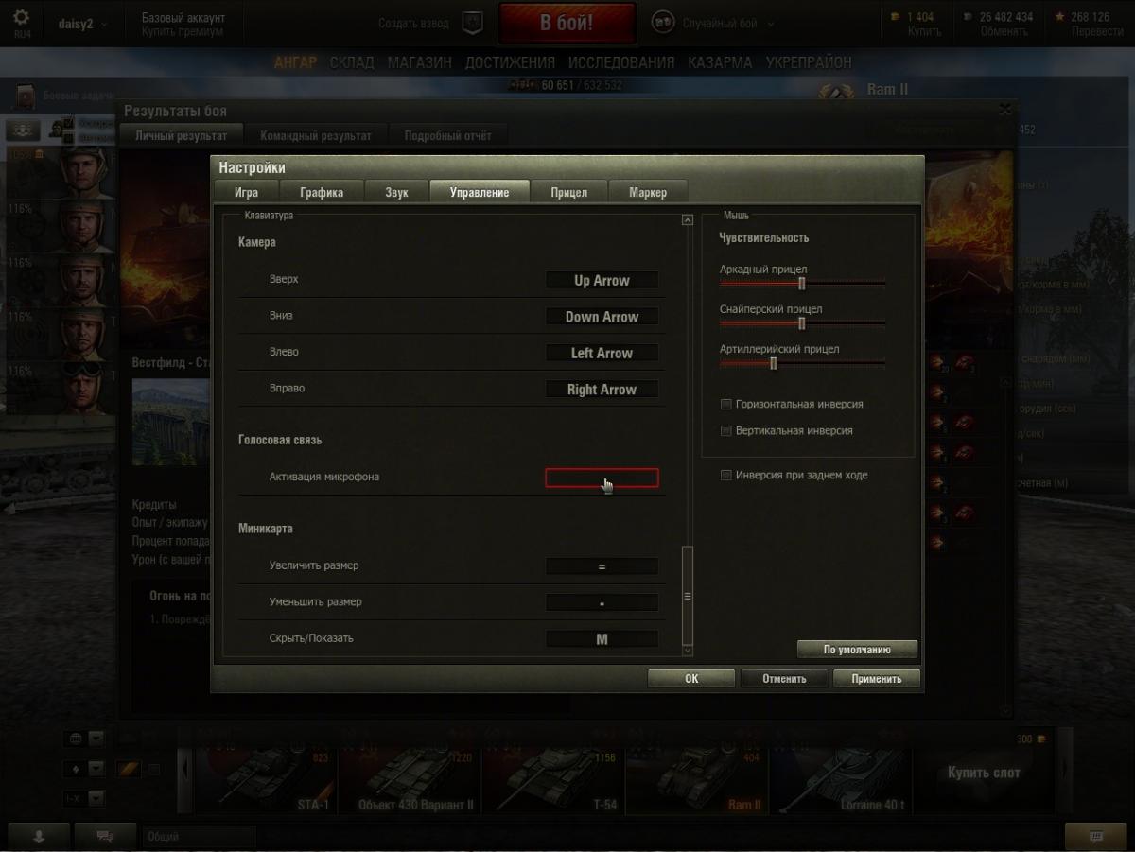Click the keyboard icon bottom right
This screenshot has height=852, width=1135.
point(1096,836)
